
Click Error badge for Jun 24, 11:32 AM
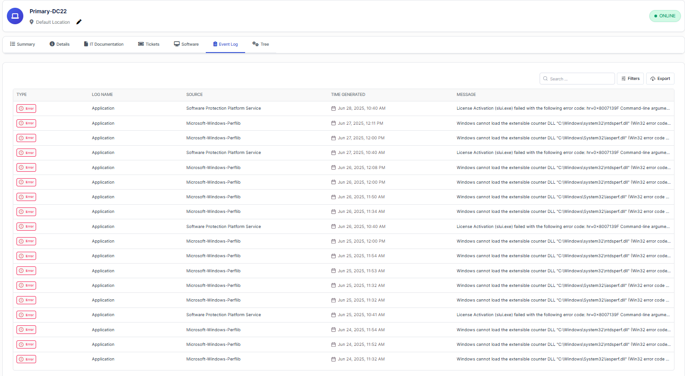click(x=26, y=359)
